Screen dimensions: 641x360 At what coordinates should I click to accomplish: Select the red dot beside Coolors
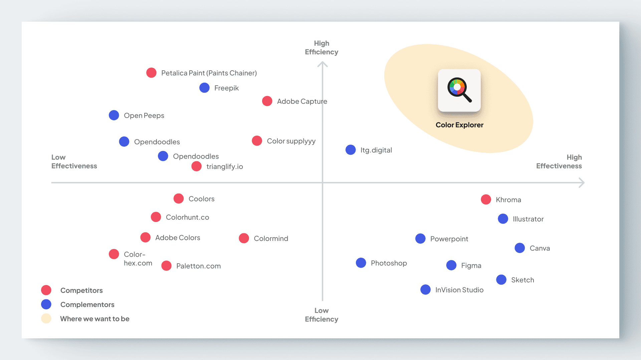179,199
